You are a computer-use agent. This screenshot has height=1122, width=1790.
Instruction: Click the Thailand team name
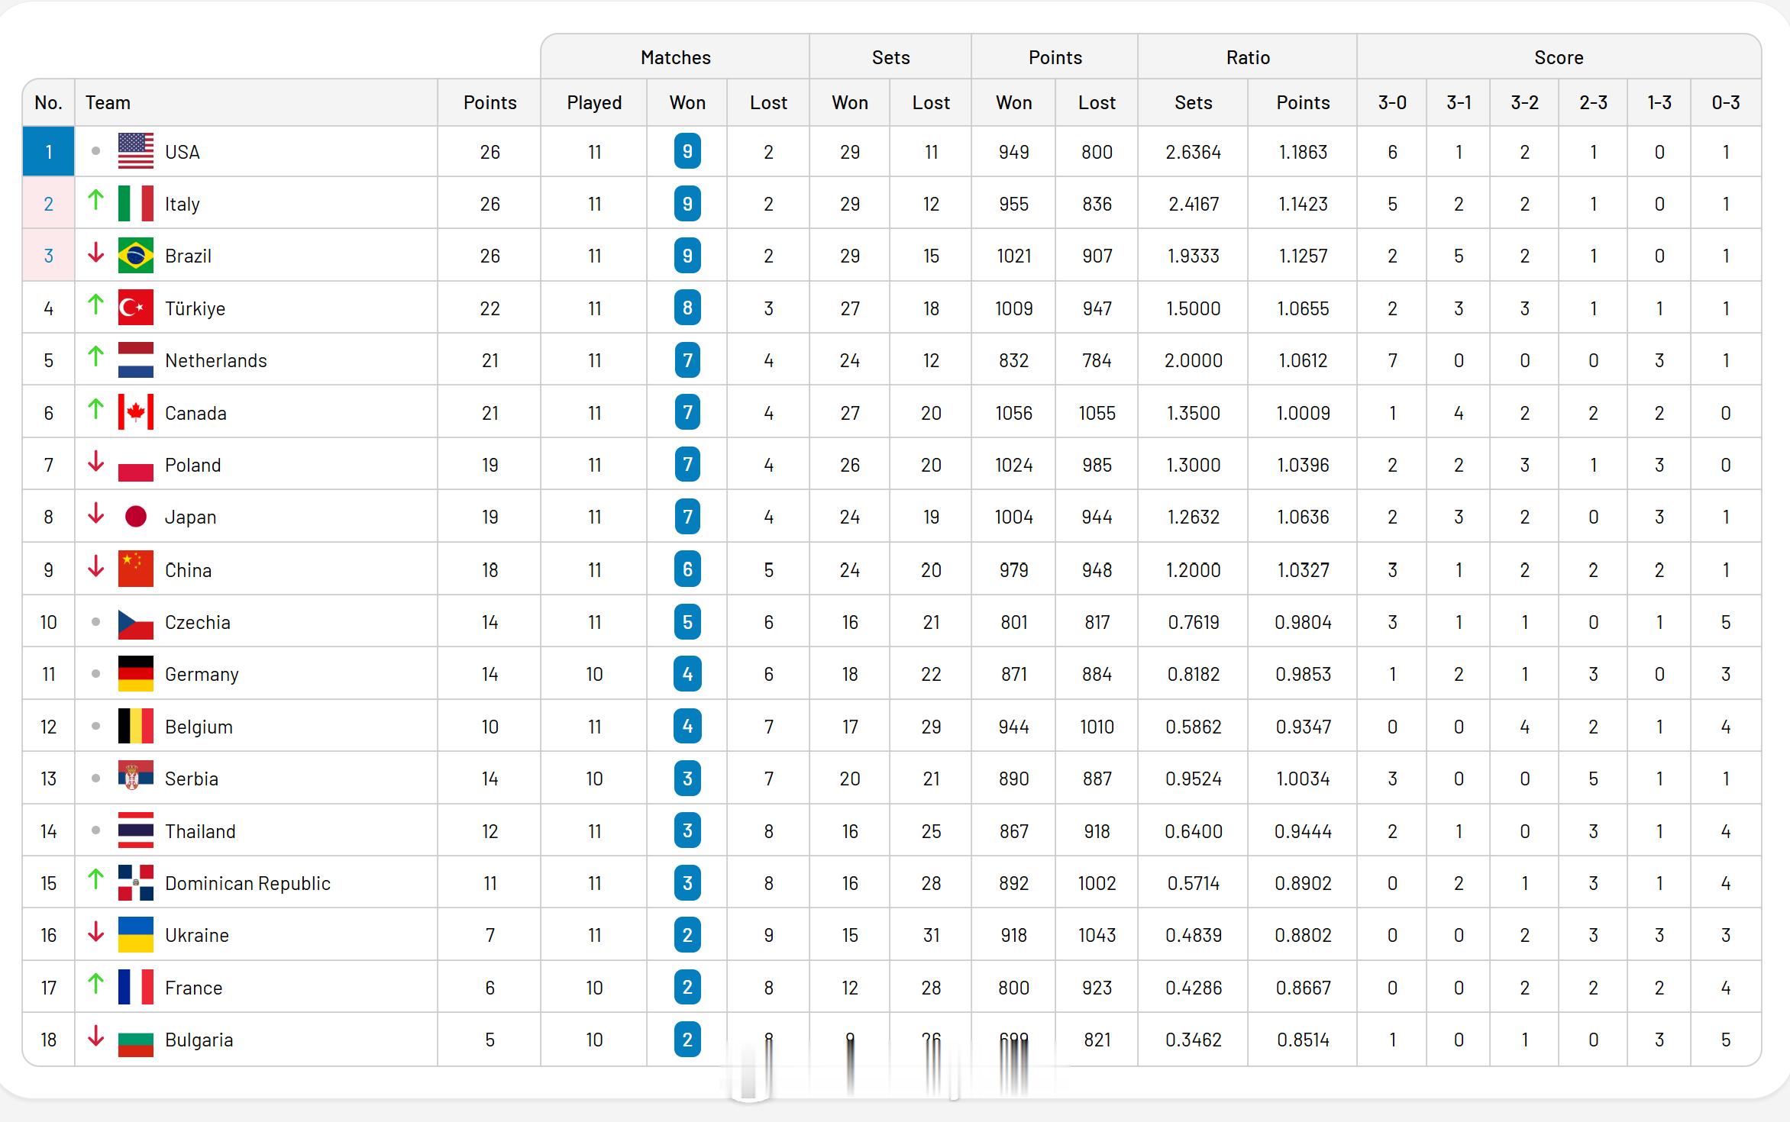click(x=200, y=830)
